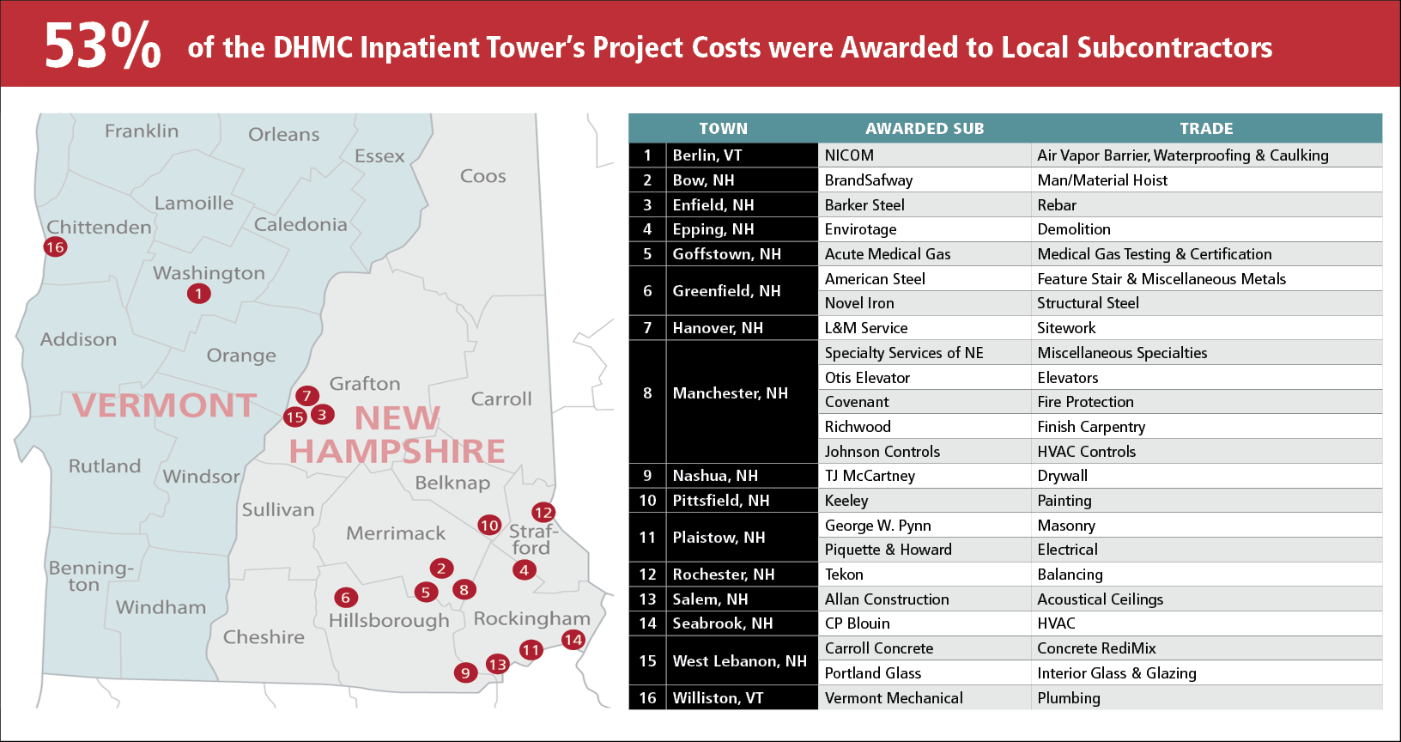
Task: Click map marker 7 near Grafton
Action: point(306,396)
